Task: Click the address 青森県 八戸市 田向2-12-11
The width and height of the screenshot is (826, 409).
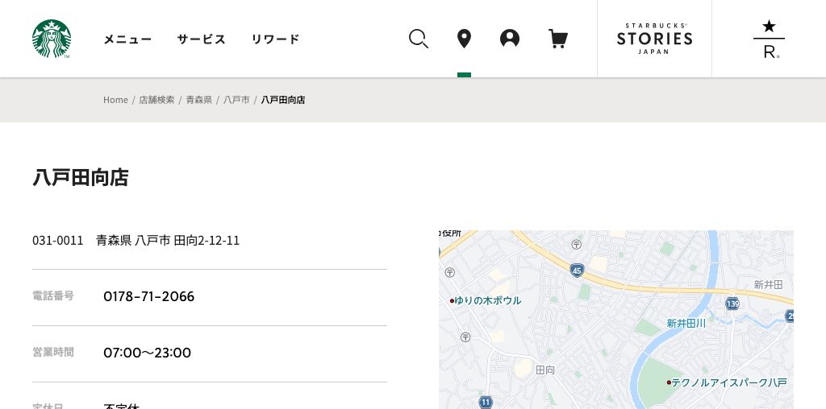Action: point(168,241)
